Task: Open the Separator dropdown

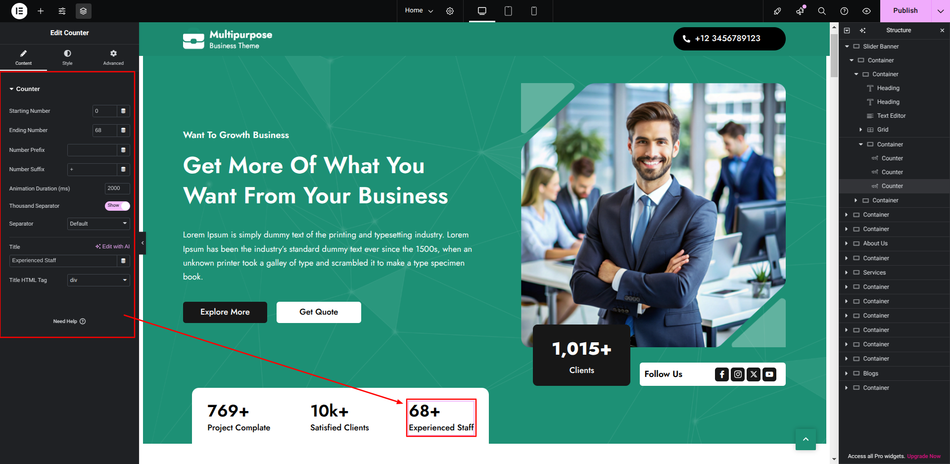Action: pos(98,224)
